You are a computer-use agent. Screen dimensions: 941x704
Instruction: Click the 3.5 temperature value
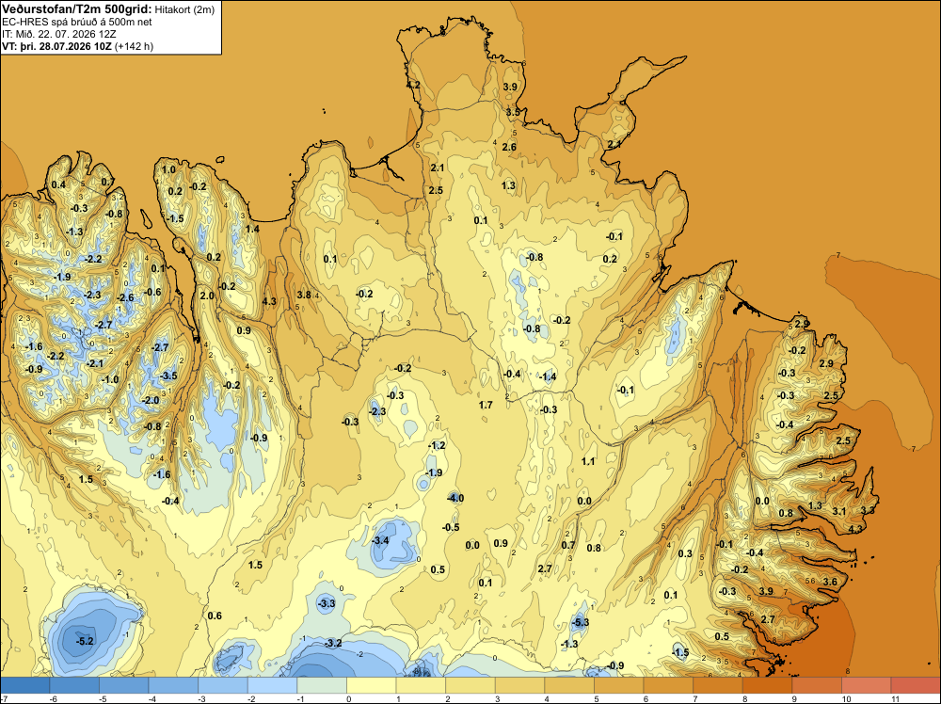pos(513,112)
